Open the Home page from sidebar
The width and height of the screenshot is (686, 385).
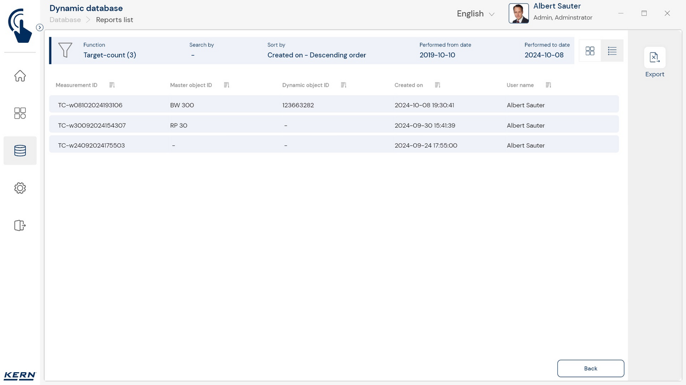(x=20, y=76)
